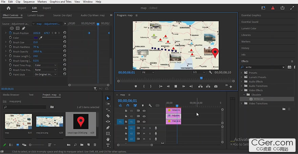Open the Media Browser tab
Image resolution: width=298 pixels, height=154 pixels.
pos(11,95)
